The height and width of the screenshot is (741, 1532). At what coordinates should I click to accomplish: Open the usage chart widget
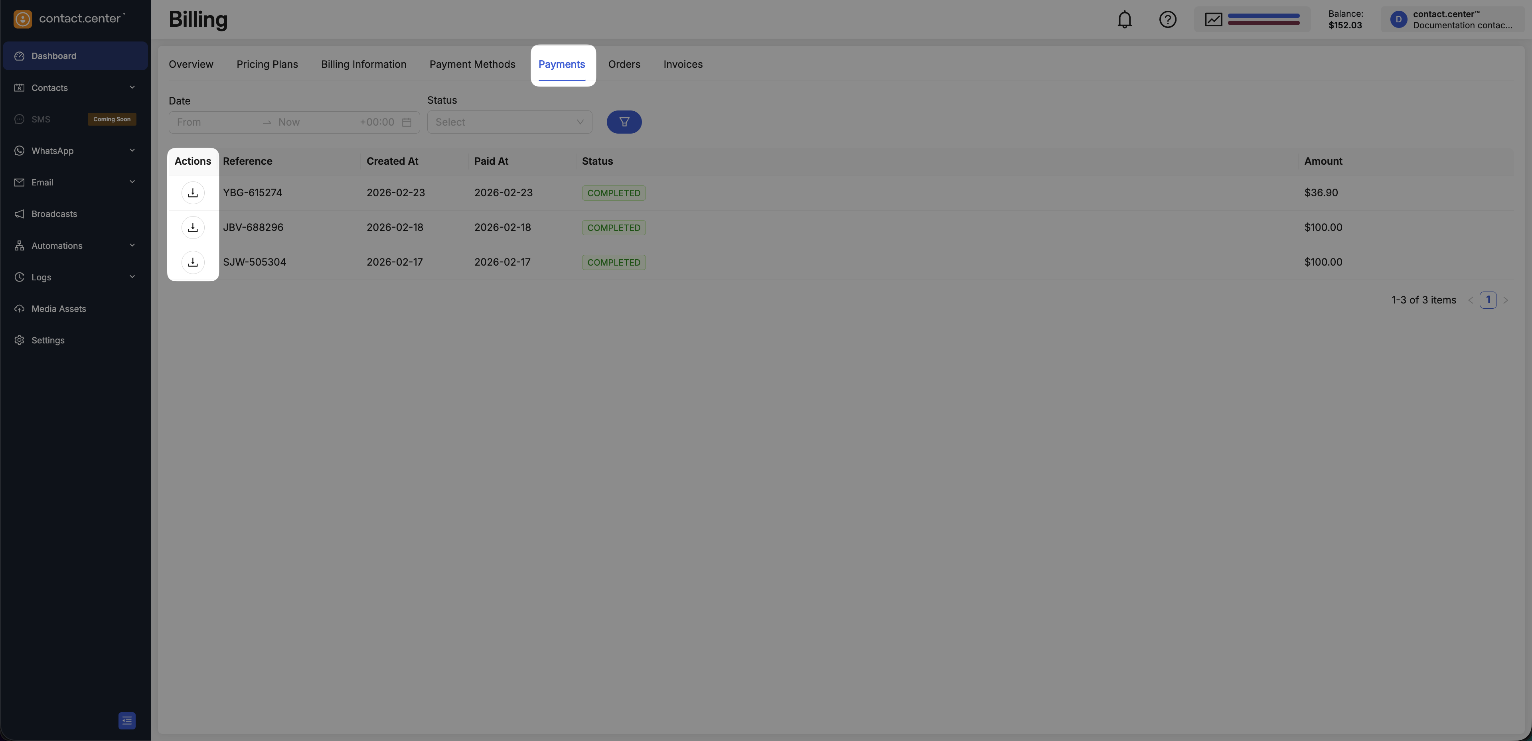pos(1252,20)
